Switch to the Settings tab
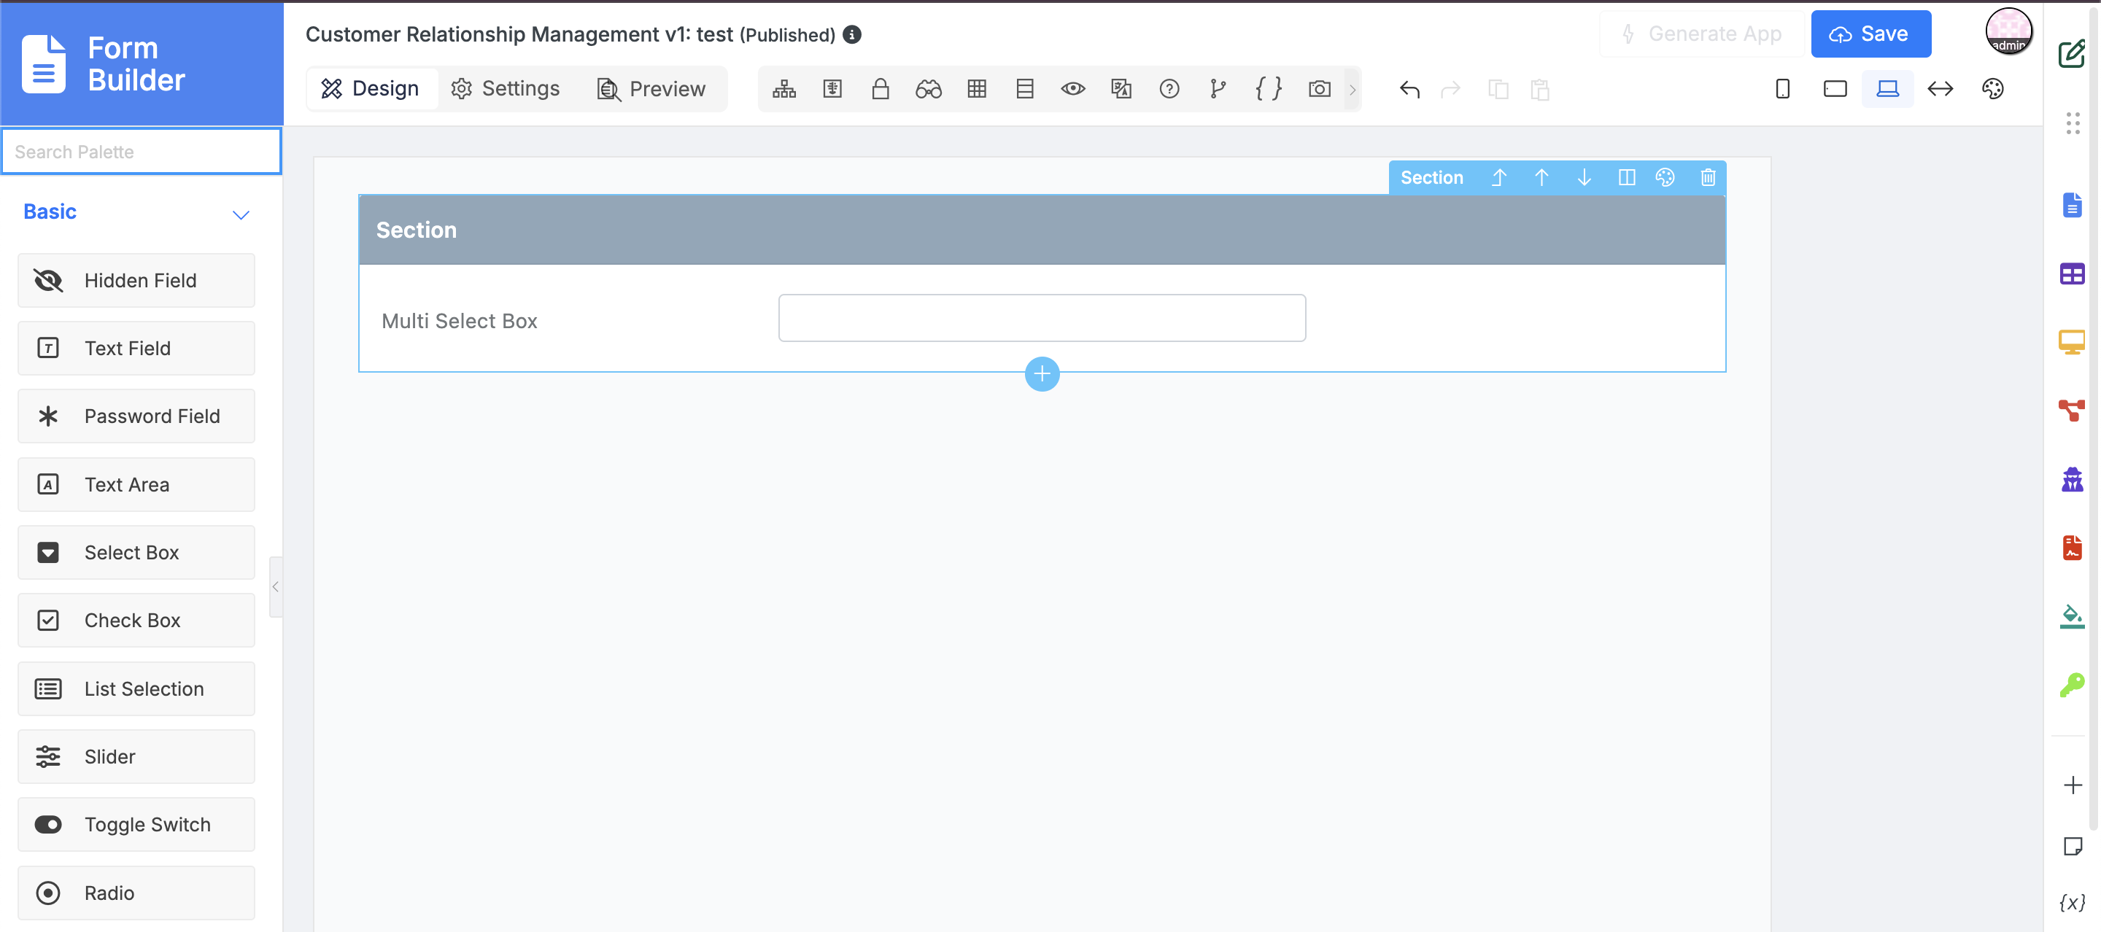The height and width of the screenshot is (932, 2101). coord(505,88)
